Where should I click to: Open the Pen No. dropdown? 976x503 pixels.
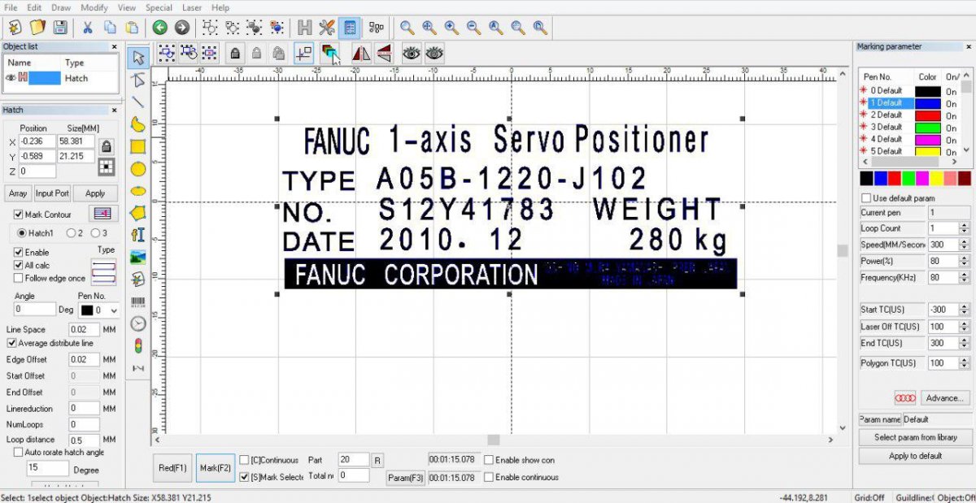[x=100, y=310]
